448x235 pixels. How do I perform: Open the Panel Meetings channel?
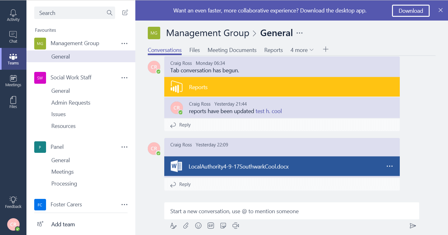(x=63, y=172)
